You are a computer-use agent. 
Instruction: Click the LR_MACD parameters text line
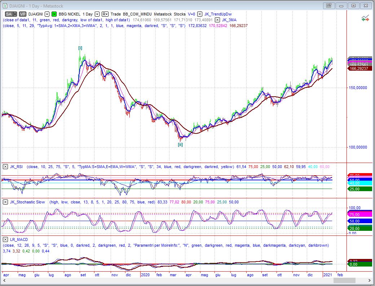(x=166, y=245)
